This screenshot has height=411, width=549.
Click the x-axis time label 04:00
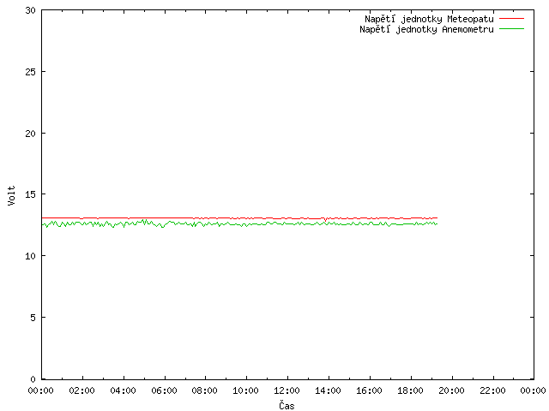pos(123,390)
